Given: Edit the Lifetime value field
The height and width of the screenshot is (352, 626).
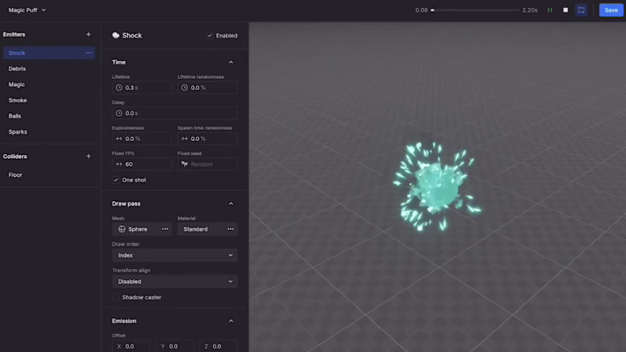Looking at the screenshot, I should click(x=142, y=88).
